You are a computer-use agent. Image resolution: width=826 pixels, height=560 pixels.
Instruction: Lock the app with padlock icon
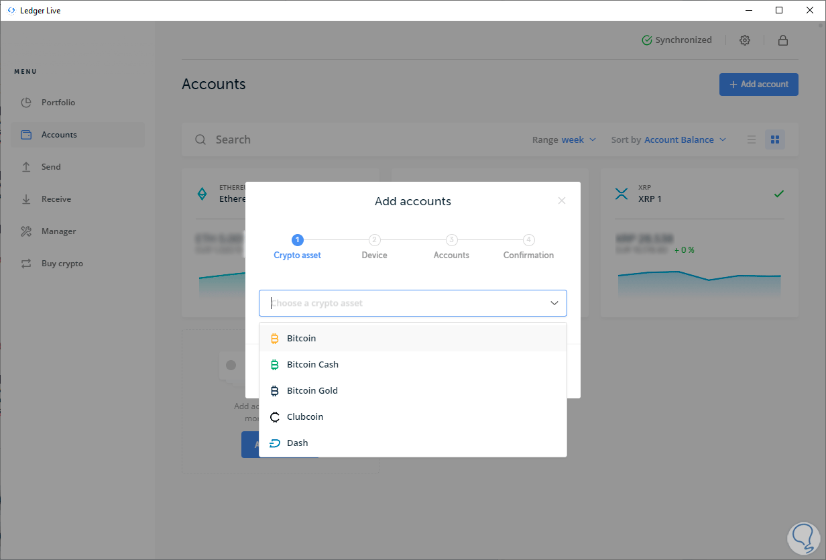click(x=782, y=40)
